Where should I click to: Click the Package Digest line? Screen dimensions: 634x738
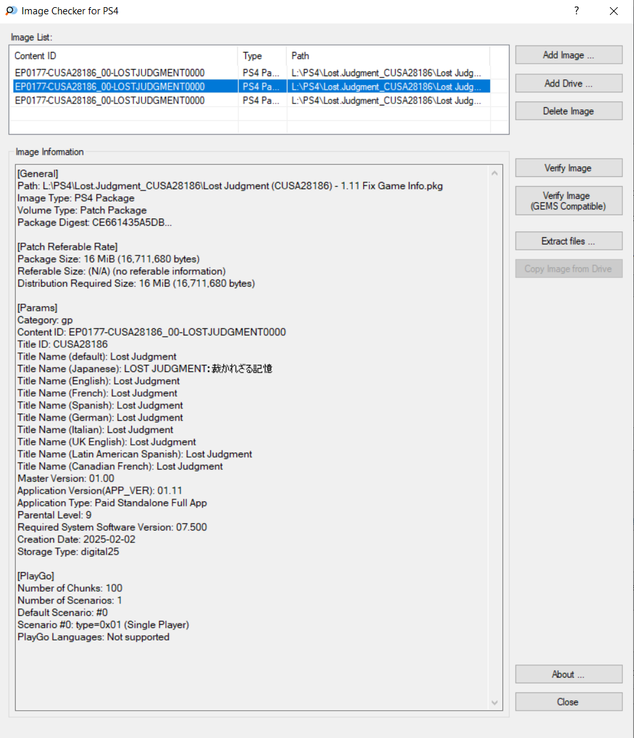(94, 222)
